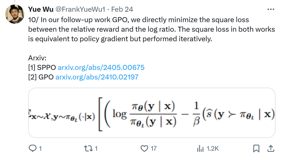Click the like count 17
Image resolution: width=282 pixels, height=155 pixels.
(x=154, y=148)
